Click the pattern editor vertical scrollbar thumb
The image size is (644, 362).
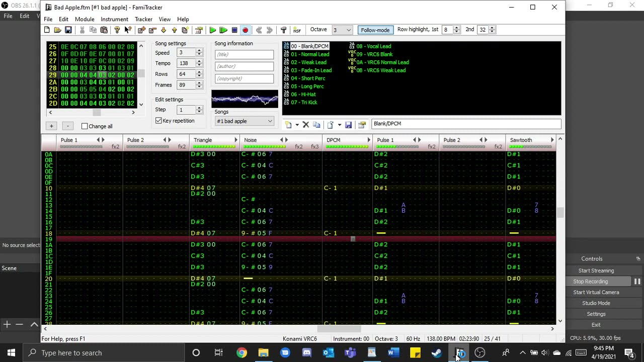[x=560, y=213]
